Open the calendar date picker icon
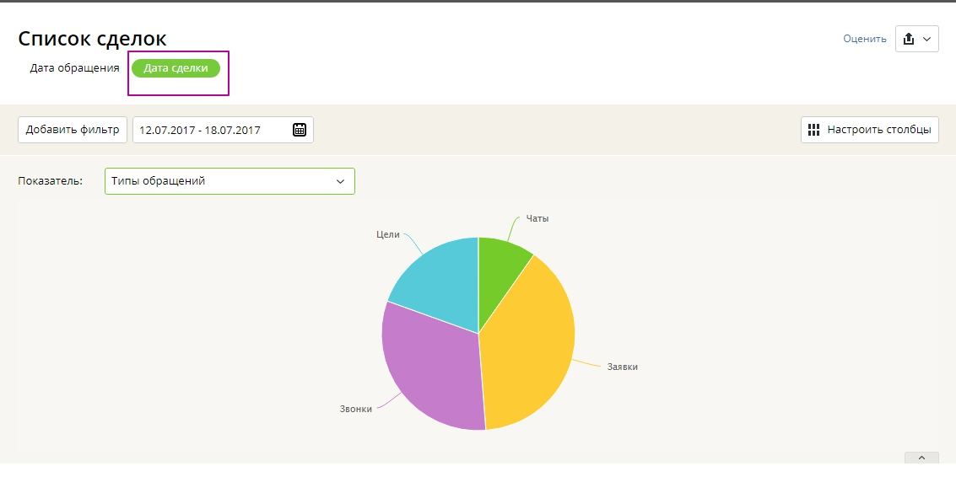Screen dimensions: 956x477 coord(300,130)
